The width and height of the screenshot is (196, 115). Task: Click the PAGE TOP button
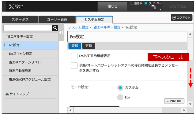point(174,101)
